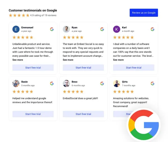Expand Emmanuel's review with See more
Screen dimensions: 168x142
18,60
